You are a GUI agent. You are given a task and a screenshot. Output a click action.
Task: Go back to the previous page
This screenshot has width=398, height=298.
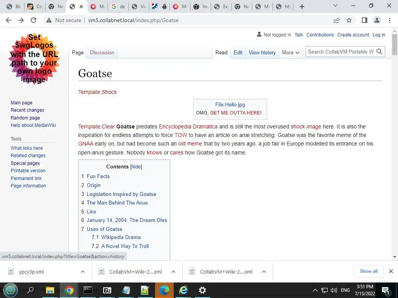(x=9, y=20)
